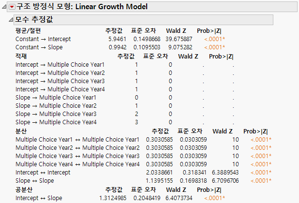Click covariance estimate 1.3124985
This screenshot has height=203, width=299.
click(113, 198)
